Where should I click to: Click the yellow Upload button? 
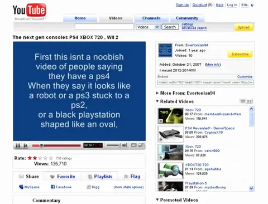(x=243, y=27)
